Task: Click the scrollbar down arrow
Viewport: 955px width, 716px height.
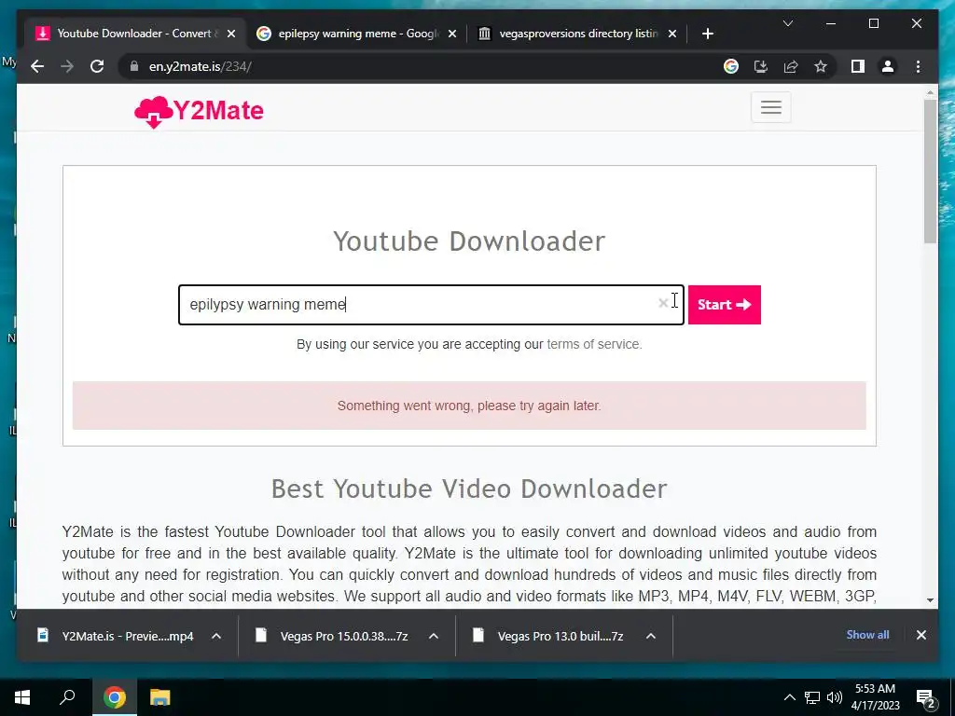Action: 930,599
